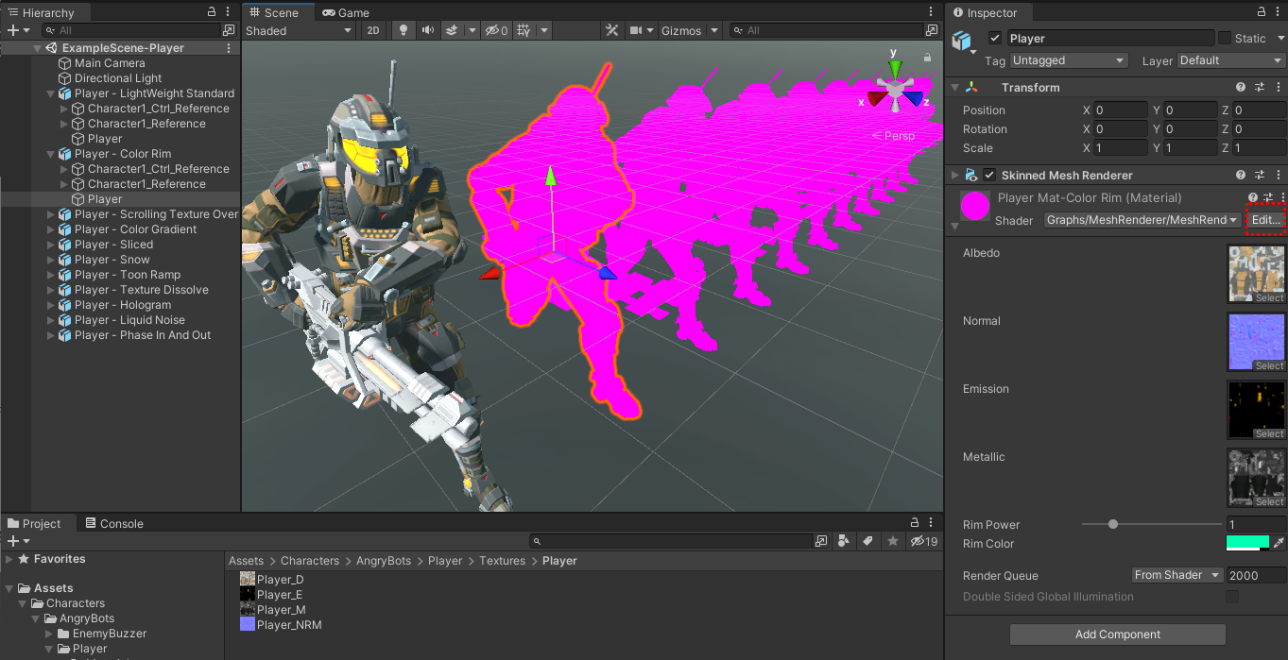1288x660 pixels.
Task: Save search as favorite star icon
Action: pos(892,541)
